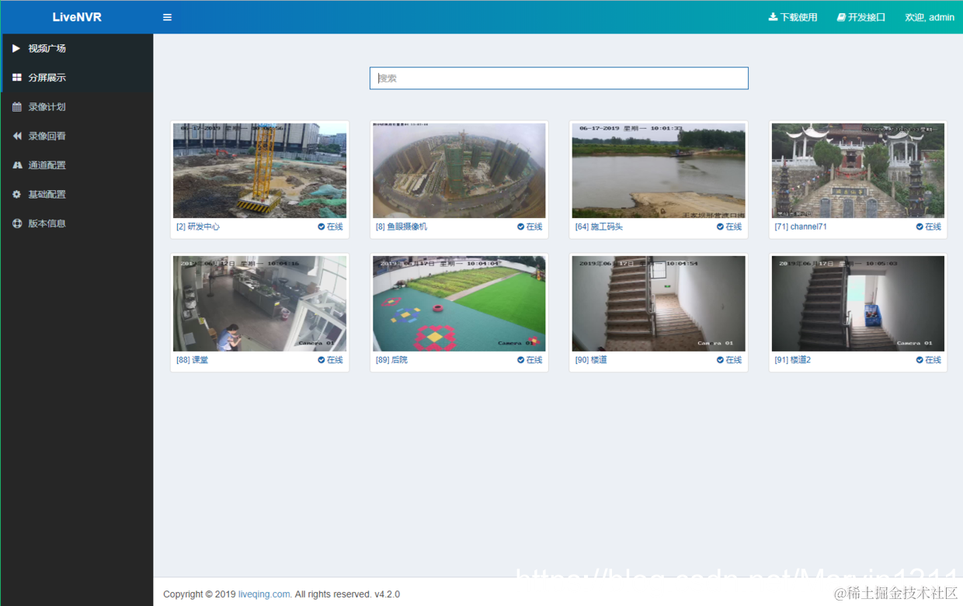Click the online check icon for 楼道
This screenshot has width=963, height=606.
click(x=720, y=360)
